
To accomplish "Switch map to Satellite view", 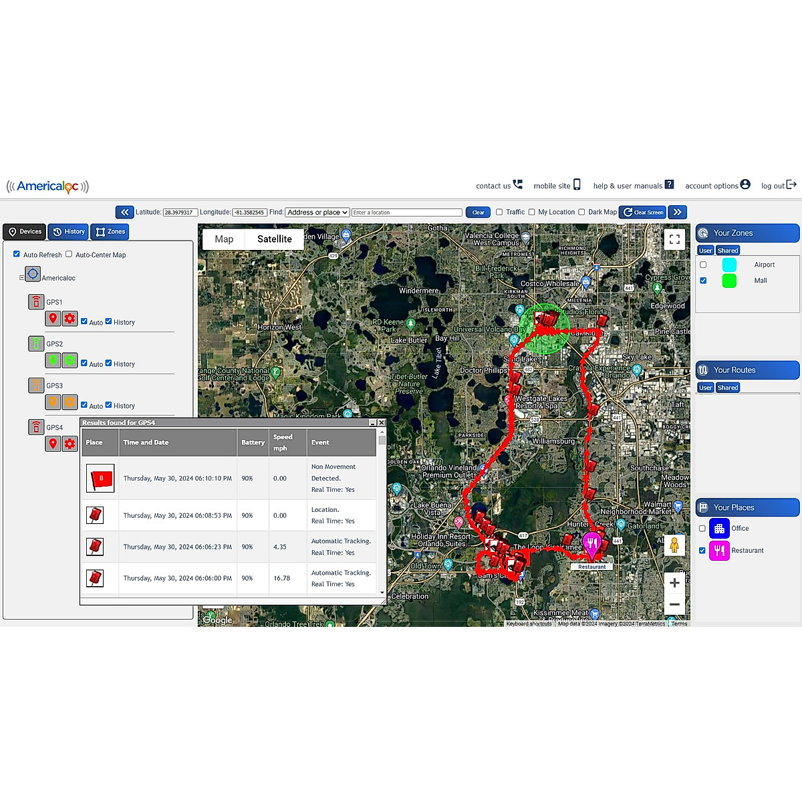I will tap(274, 239).
